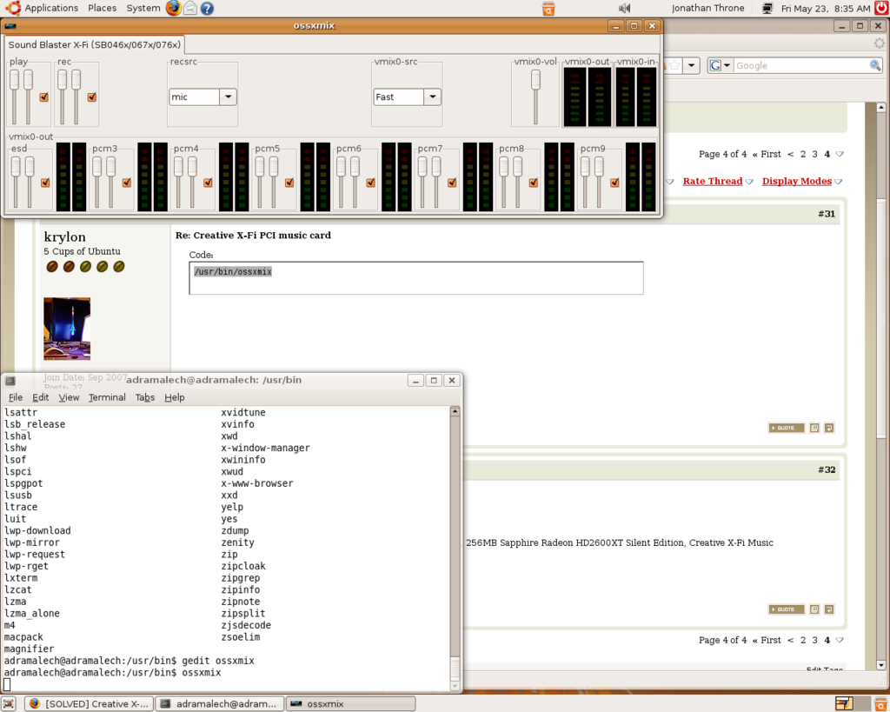Toggle the pcm4 channel lock checkbox
890x712 pixels.
[208, 183]
